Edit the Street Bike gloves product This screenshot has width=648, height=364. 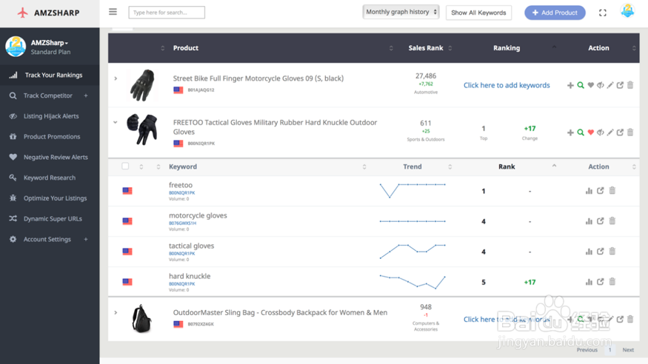(610, 85)
